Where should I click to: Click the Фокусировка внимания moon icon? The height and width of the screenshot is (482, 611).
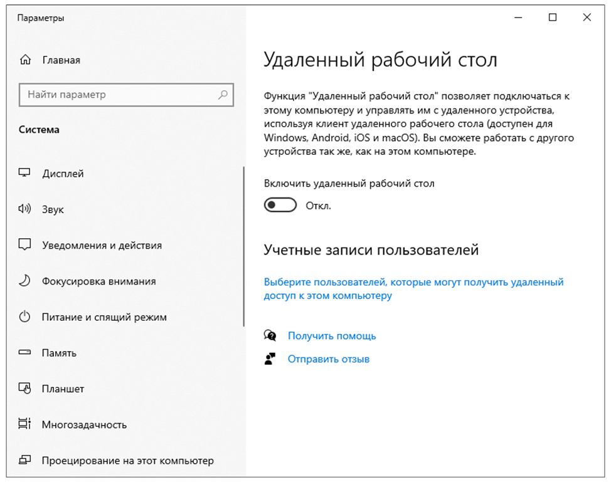coord(25,281)
